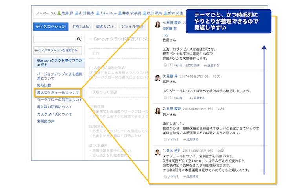Switch to the ファイル管理 tab

click(x=132, y=27)
